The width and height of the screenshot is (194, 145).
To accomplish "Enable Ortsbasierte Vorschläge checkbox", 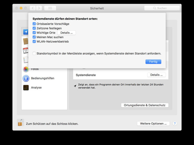I will tap(34, 24).
